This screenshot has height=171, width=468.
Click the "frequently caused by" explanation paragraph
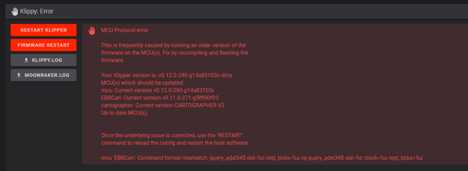(x=175, y=53)
